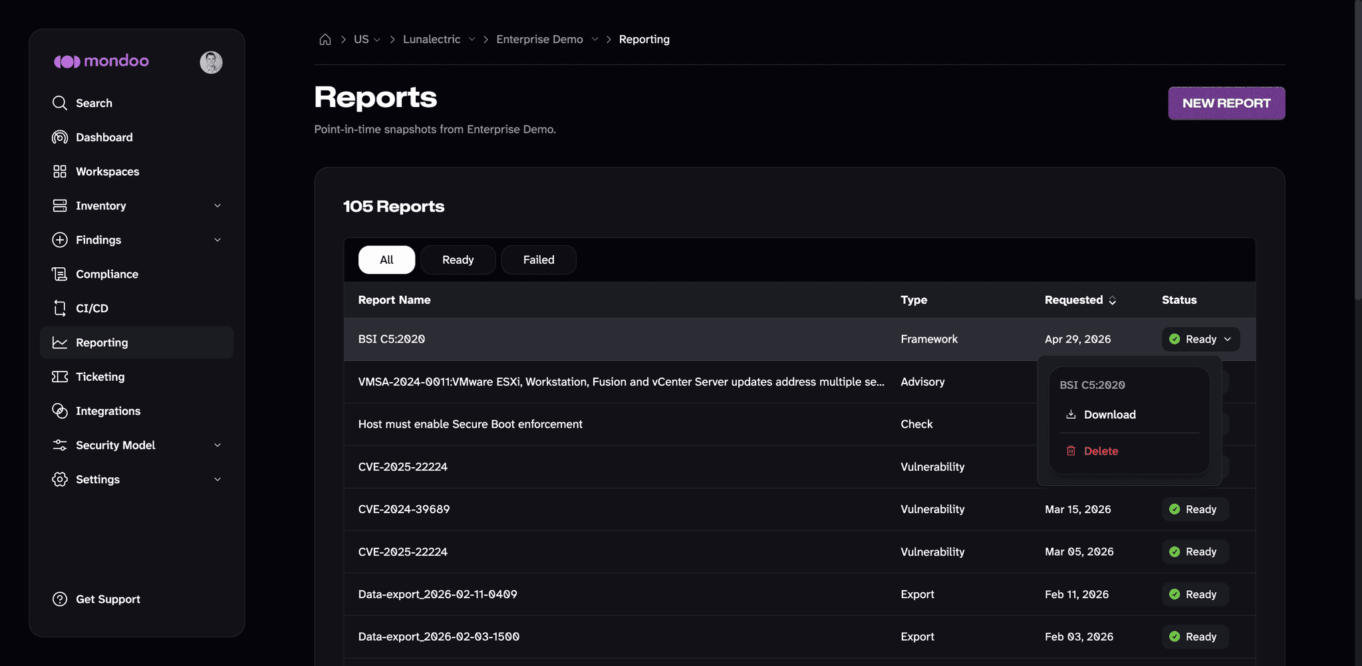Select the Ready reports filter tab
1362x666 pixels.
click(x=458, y=260)
